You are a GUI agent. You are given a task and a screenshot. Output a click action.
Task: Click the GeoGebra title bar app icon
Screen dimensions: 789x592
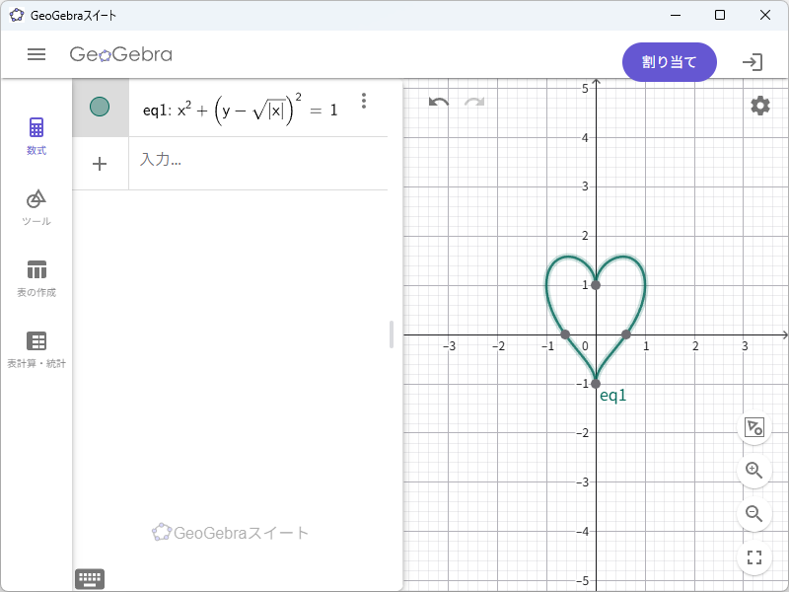pyautogui.click(x=17, y=15)
